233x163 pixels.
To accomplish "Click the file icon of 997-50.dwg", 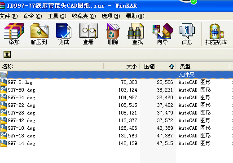I will point(4,90).
